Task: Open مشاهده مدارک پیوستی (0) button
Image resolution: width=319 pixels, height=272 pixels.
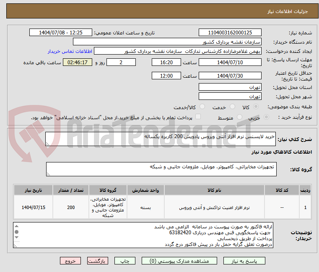Action: tap(179, 261)
